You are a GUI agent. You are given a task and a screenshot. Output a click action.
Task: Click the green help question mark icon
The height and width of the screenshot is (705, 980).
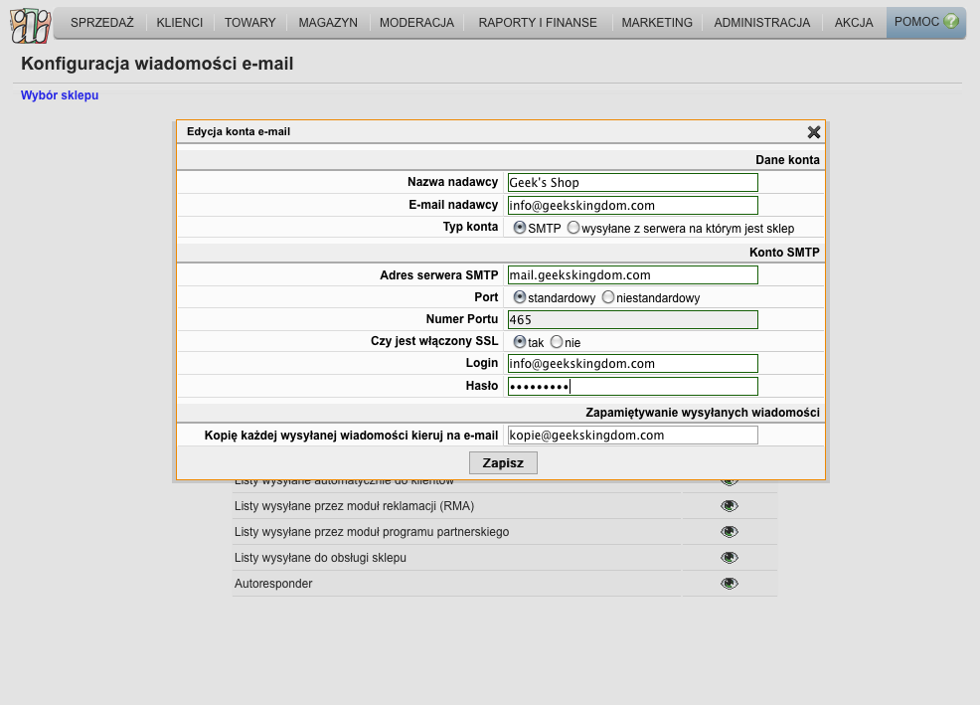(x=950, y=21)
